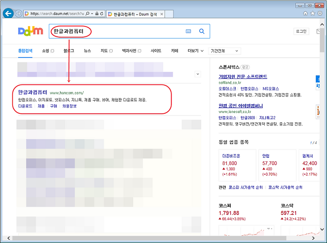
Task: Toggle the 백과사전 tab checkbox
Action: point(139,51)
